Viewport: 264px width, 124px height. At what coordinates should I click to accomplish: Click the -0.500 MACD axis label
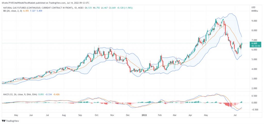point(254,110)
